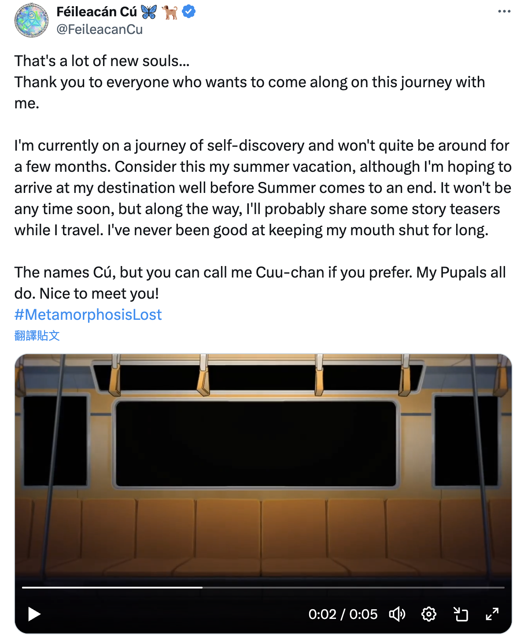Image resolution: width=524 pixels, height=644 pixels.
Task: Click the butterfly emoji beside the name
Action: (x=149, y=12)
